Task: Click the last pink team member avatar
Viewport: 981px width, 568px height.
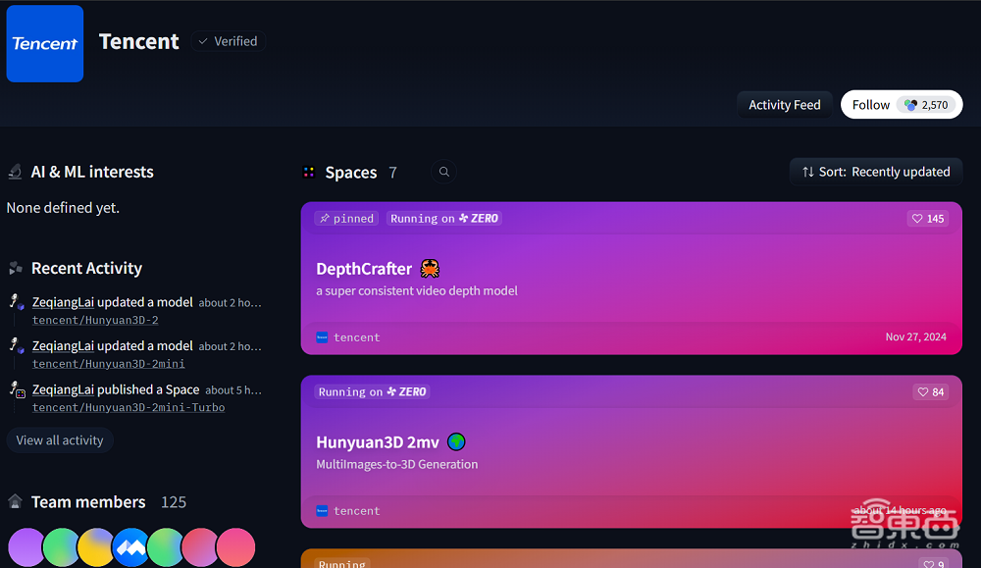Action: [235, 547]
